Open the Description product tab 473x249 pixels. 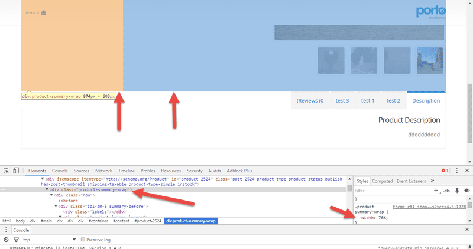pyautogui.click(x=426, y=100)
